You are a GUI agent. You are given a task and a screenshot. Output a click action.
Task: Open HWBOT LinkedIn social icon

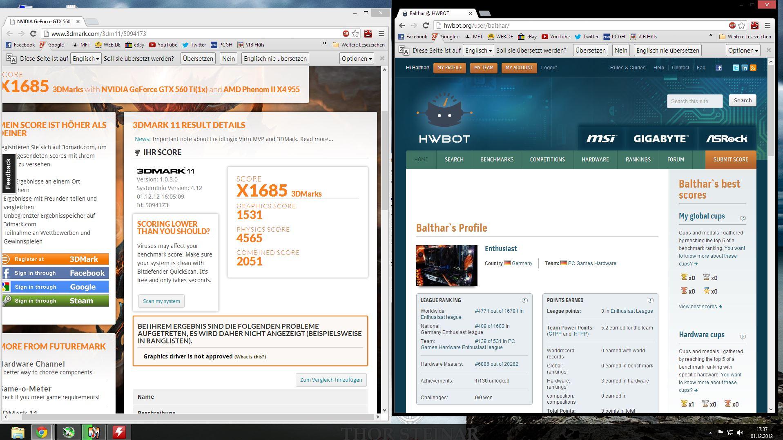point(744,68)
